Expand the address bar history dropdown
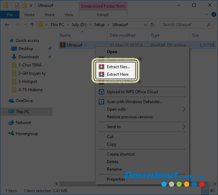Viewport: 218px width, 195px height. pos(145,25)
